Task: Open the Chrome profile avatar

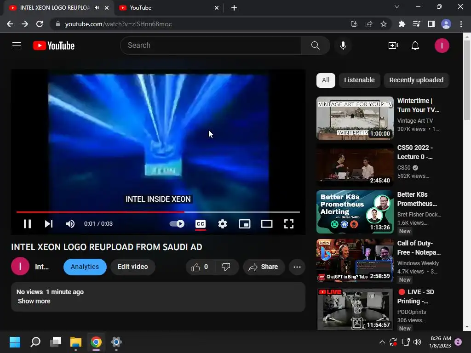Action: pyautogui.click(x=446, y=24)
